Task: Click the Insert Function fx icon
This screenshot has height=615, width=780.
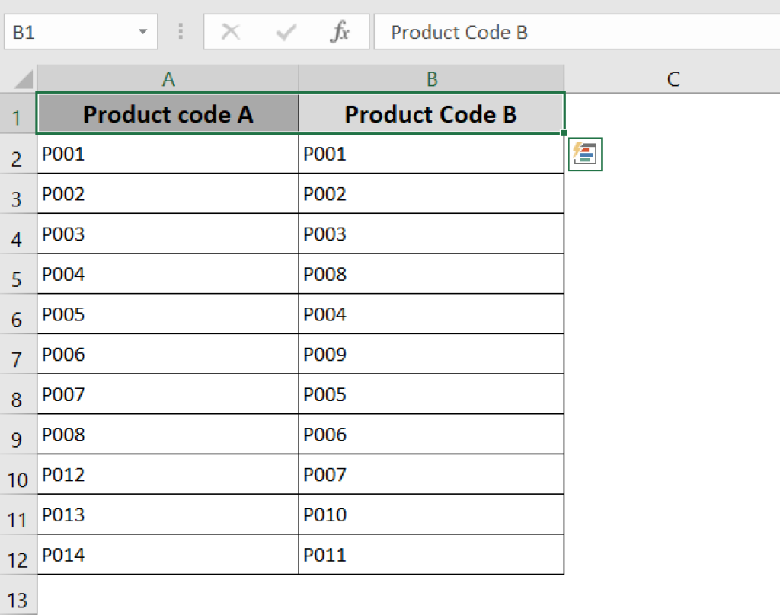Action: pyautogui.click(x=340, y=32)
